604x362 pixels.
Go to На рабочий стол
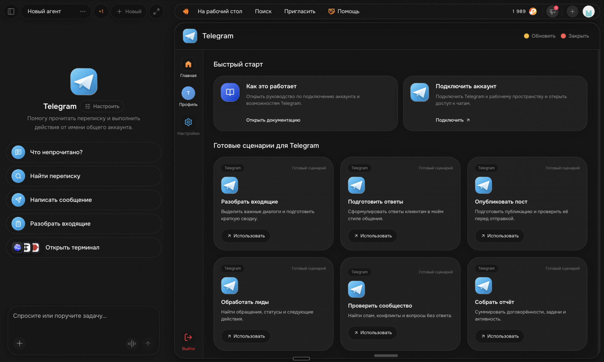220,11
